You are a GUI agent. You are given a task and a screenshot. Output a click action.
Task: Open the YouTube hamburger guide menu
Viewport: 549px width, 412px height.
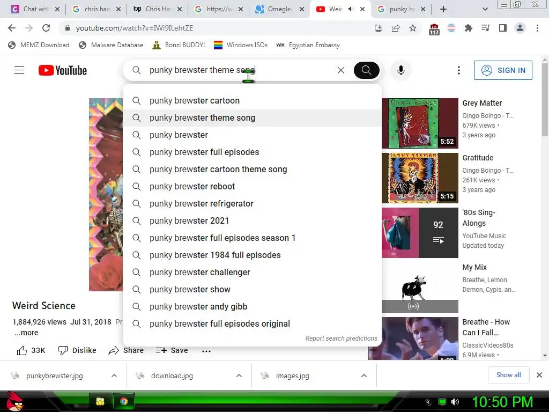point(19,70)
